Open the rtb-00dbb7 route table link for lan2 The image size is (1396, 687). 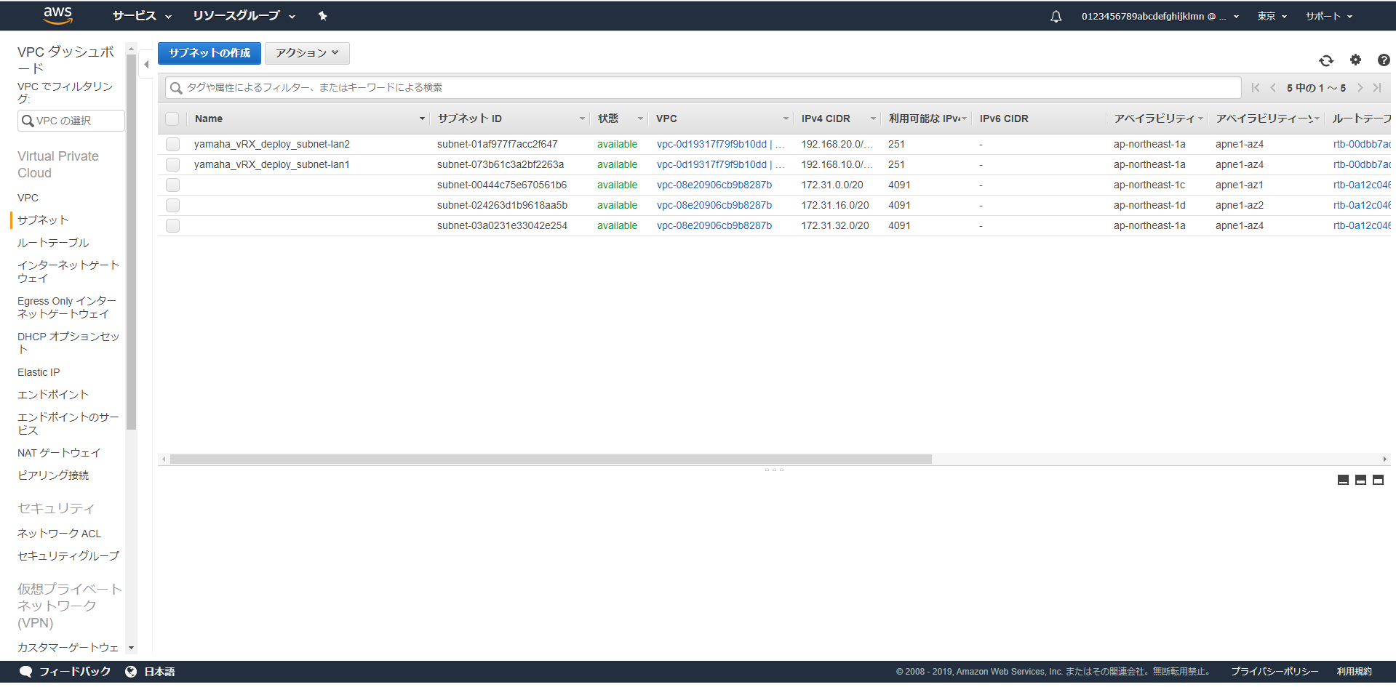1361,144
